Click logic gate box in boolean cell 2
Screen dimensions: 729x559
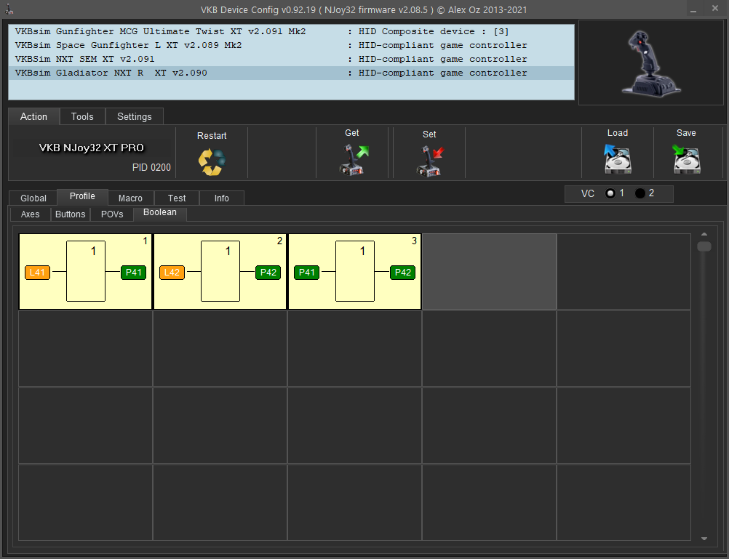220,271
